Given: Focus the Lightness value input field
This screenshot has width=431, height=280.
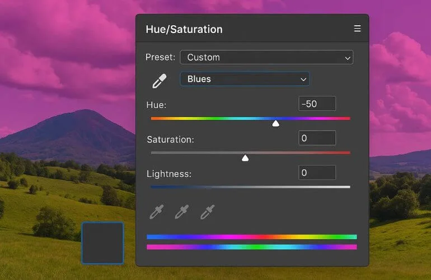Looking at the screenshot, I should click(x=317, y=172).
